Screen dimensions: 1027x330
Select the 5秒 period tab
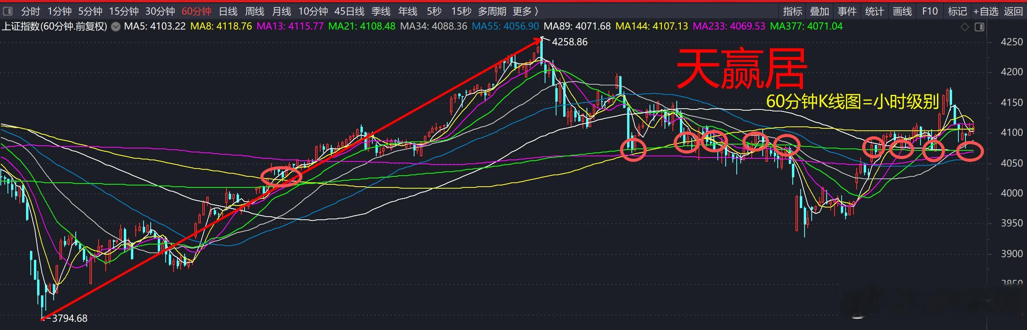(434, 11)
